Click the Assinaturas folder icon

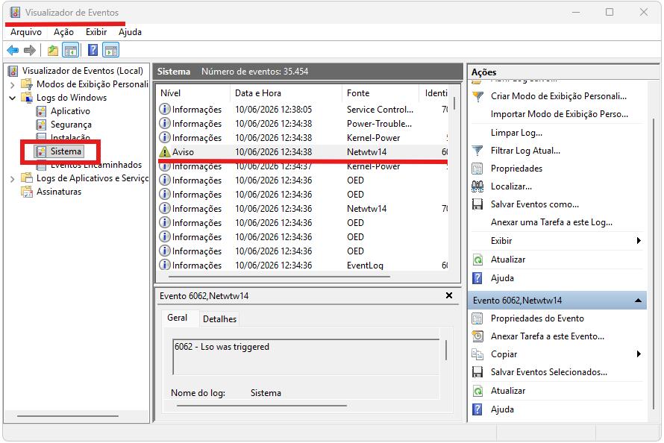pos(27,192)
